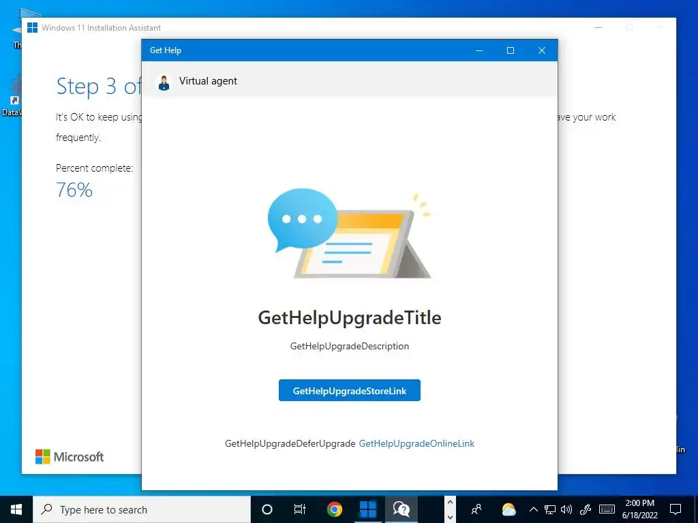Click the Get Help taskbar icon
Screen dimensions: 698x523
pyautogui.click(x=401, y=509)
